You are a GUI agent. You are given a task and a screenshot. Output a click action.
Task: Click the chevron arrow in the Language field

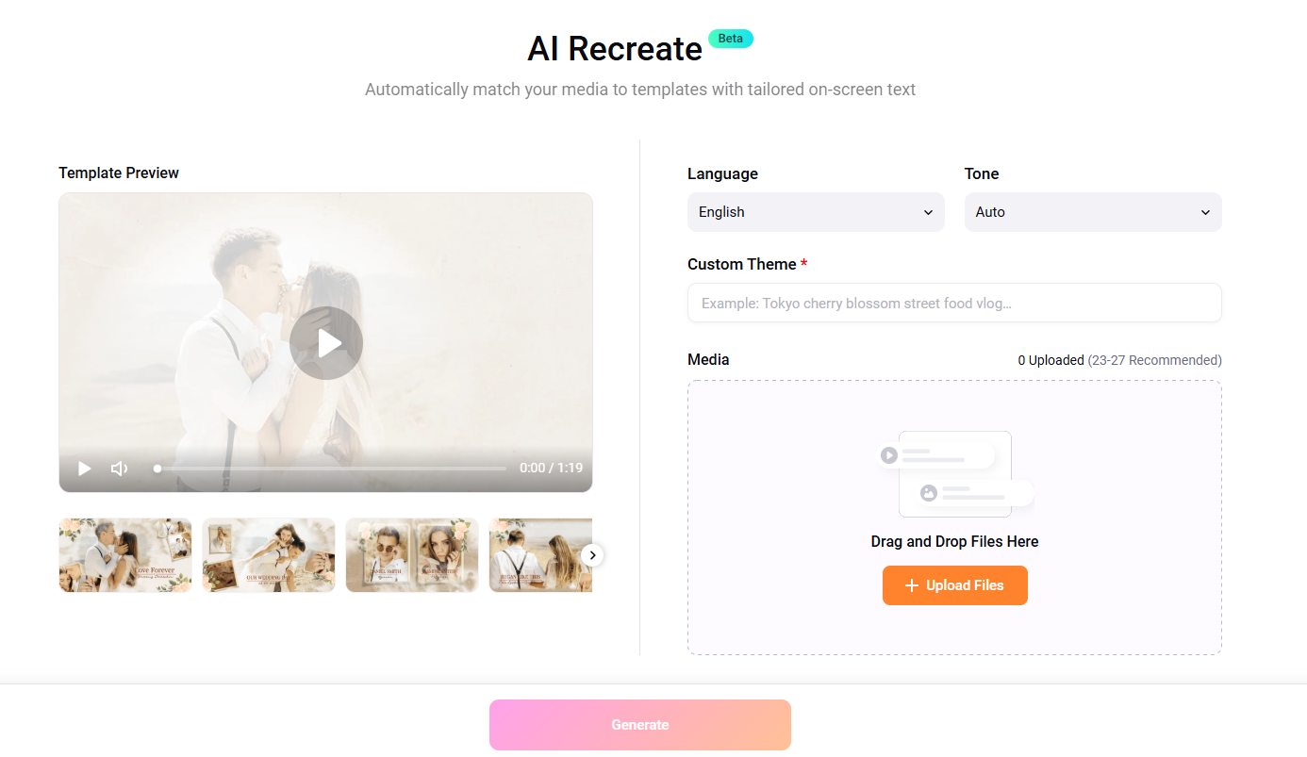(x=928, y=212)
